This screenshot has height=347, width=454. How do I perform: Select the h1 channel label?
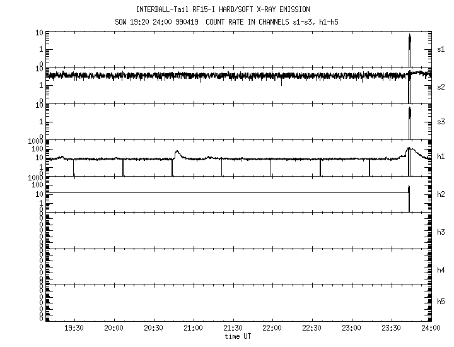coord(441,158)
